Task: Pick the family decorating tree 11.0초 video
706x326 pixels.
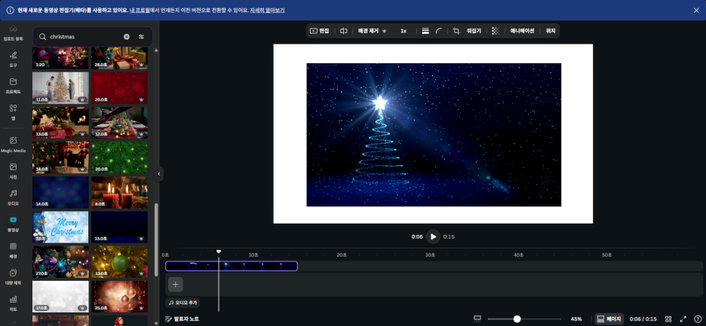Action: (60, 87)
